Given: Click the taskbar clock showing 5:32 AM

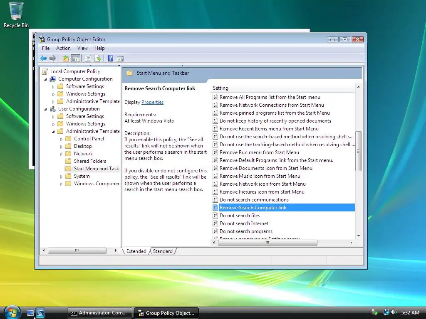Looking at the screenshot, I should (410, 312).
